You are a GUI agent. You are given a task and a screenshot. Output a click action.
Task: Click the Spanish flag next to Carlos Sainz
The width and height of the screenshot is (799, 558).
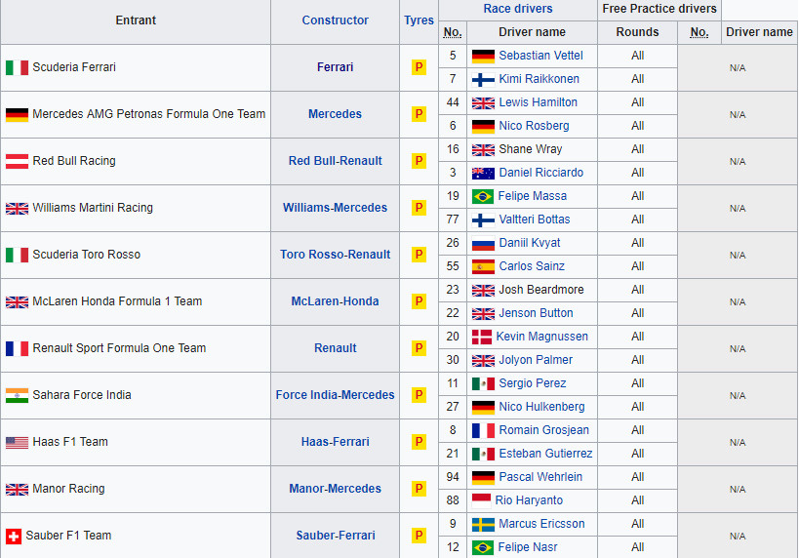point(483,266)
